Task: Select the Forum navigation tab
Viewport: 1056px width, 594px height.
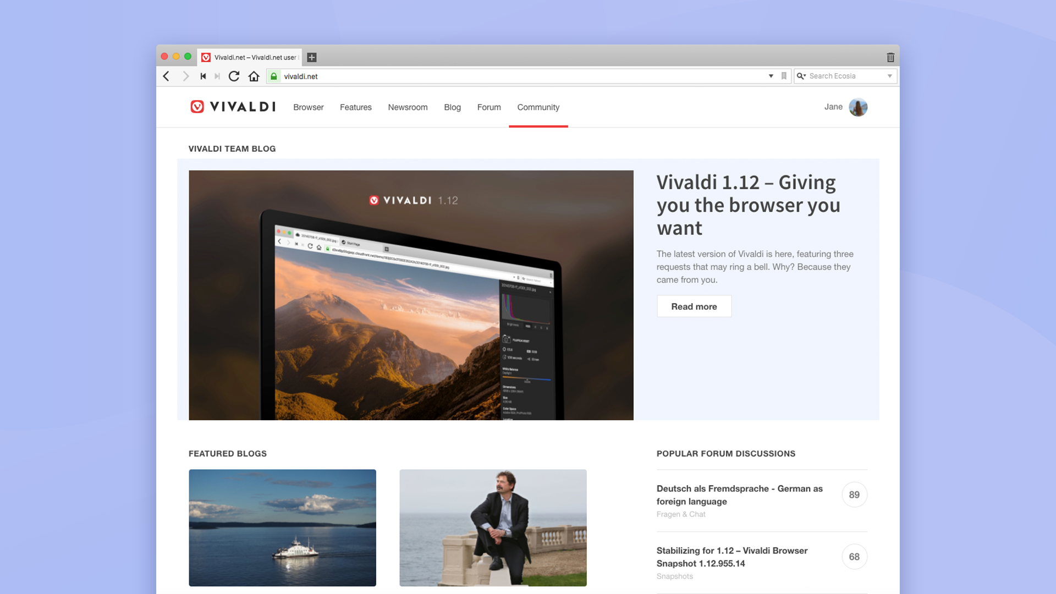Action: click(489, 107)
